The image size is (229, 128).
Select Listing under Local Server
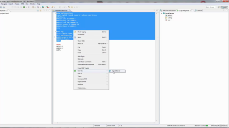(170, 18)
